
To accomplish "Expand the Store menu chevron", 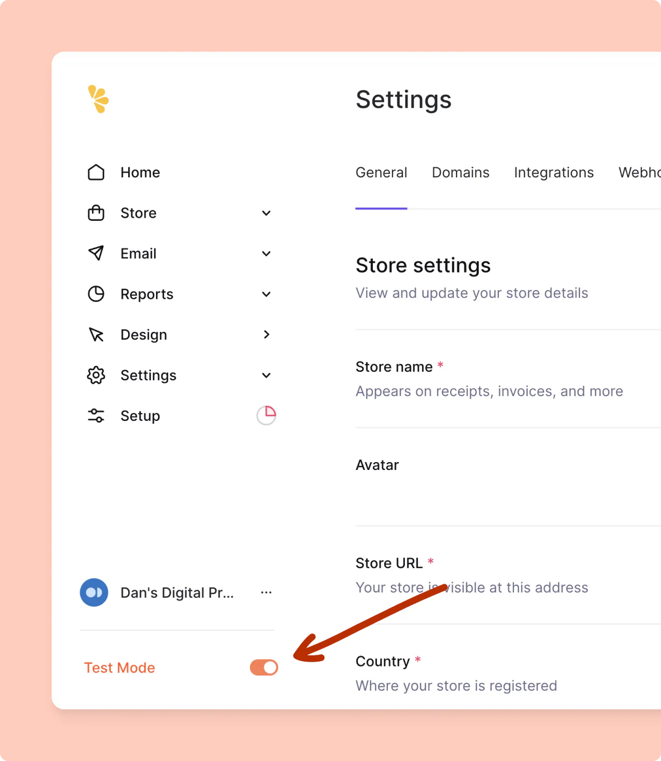I will tap(266, 213).
